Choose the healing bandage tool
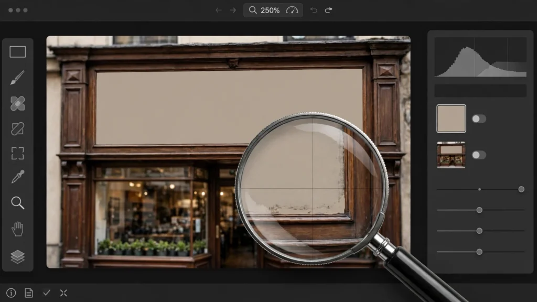 17,103
